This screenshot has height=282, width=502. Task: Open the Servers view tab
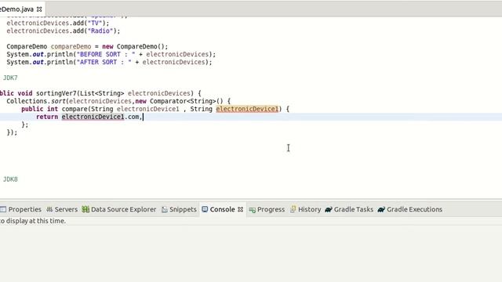click(x=62, y=209)
